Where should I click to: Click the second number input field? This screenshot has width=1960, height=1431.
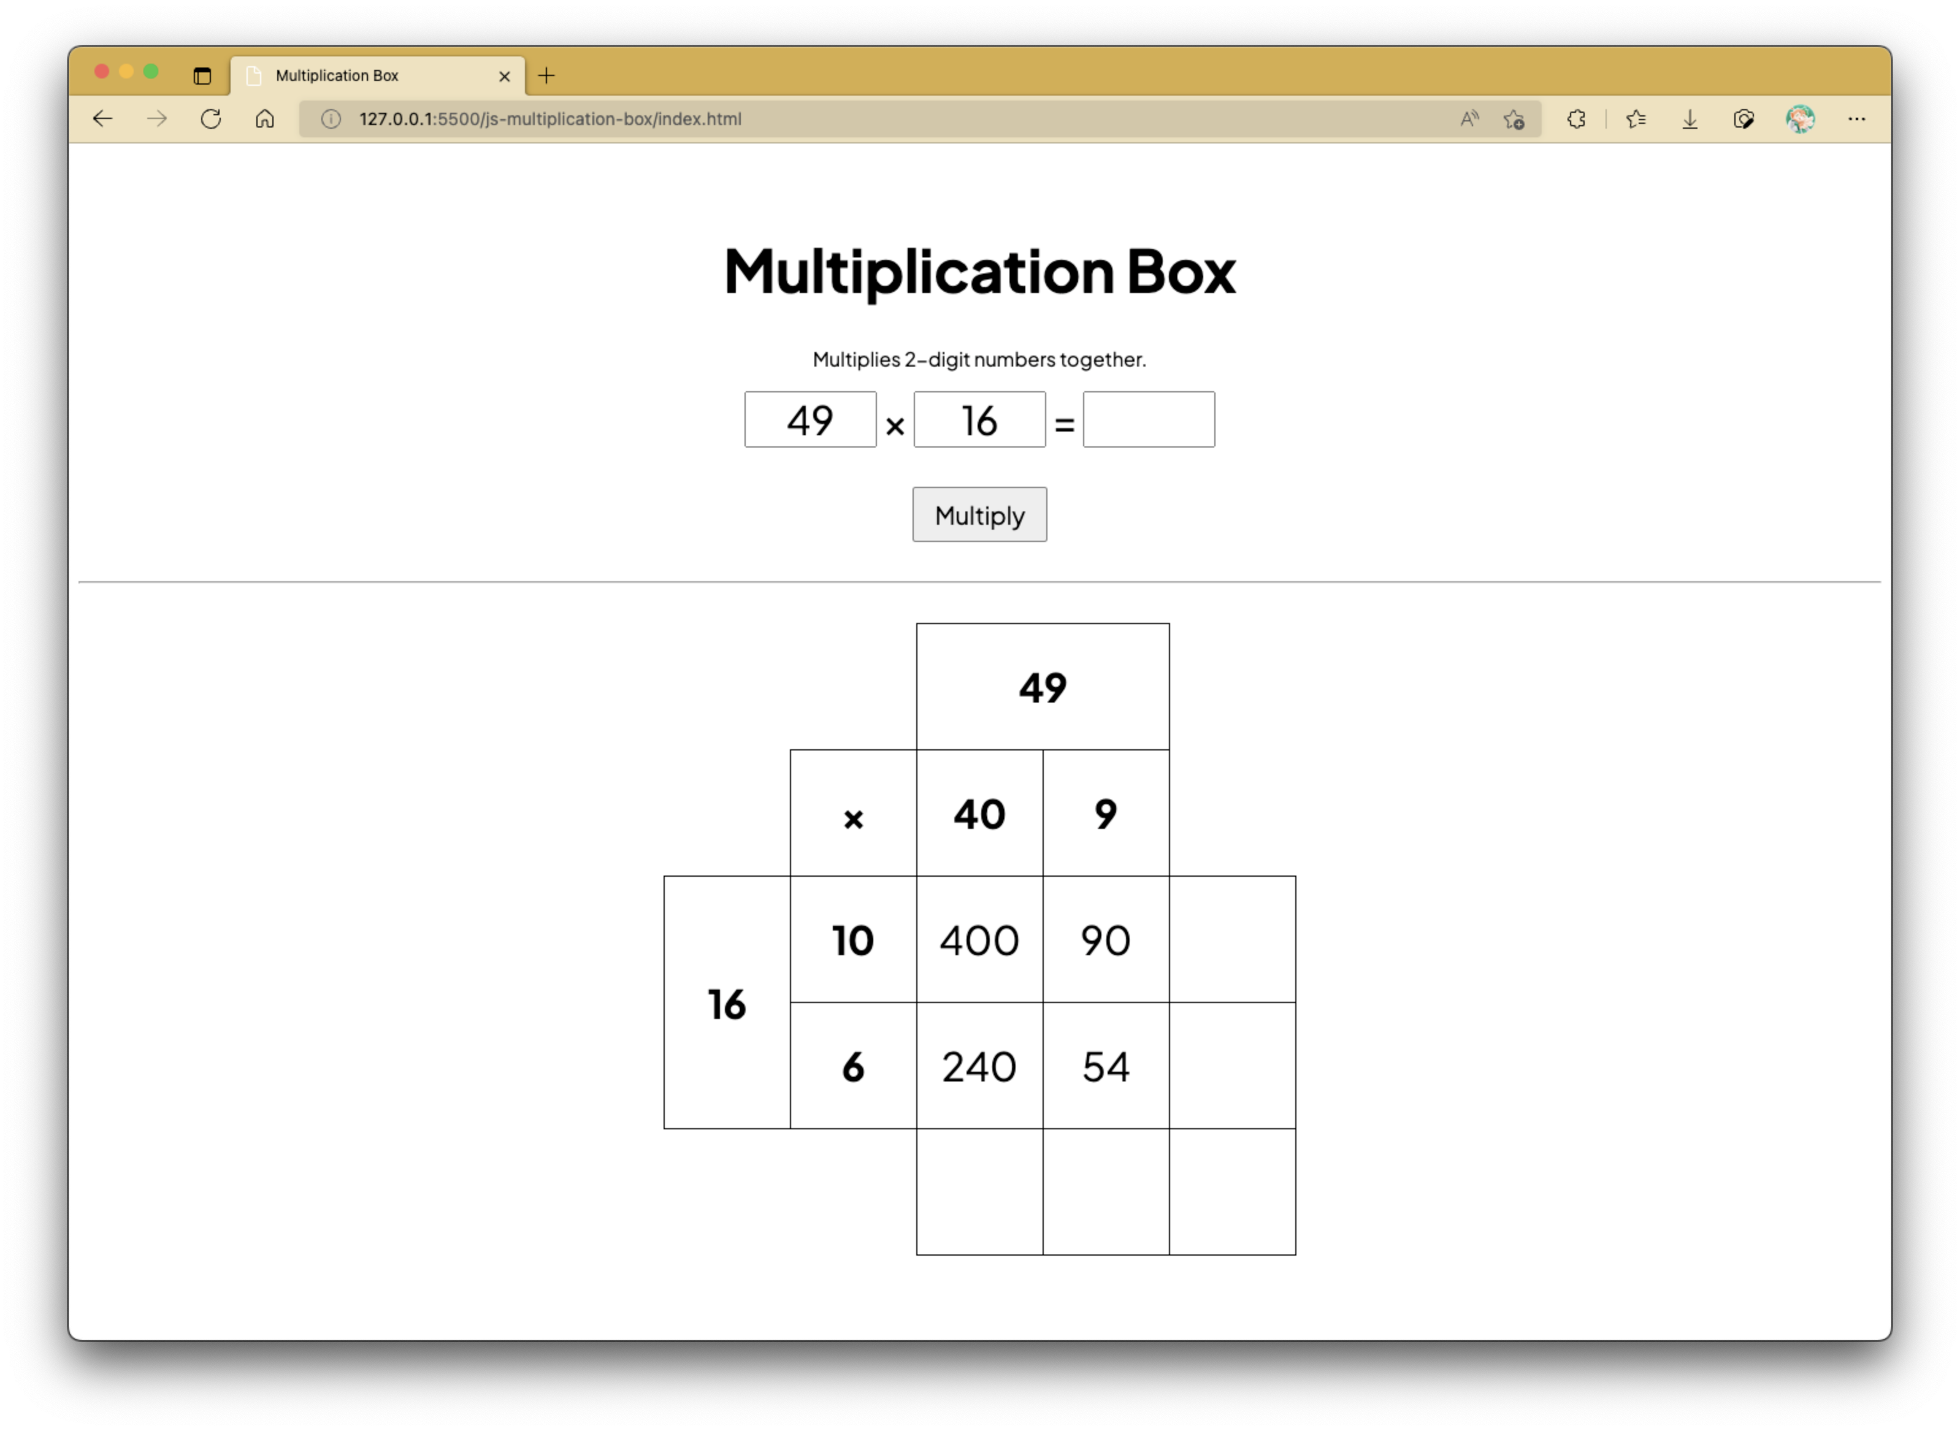click(979, 420)
